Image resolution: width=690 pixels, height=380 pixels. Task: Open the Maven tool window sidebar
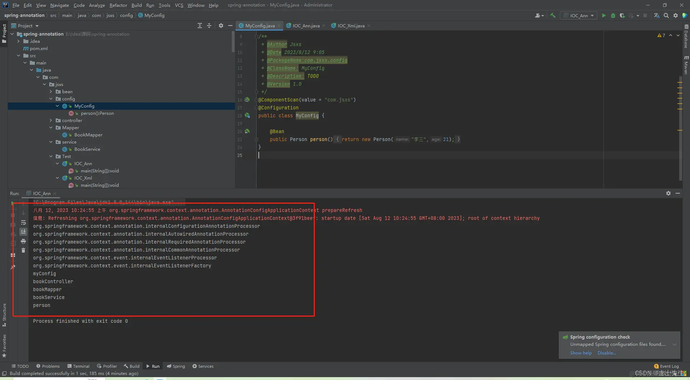coord(686,65)
